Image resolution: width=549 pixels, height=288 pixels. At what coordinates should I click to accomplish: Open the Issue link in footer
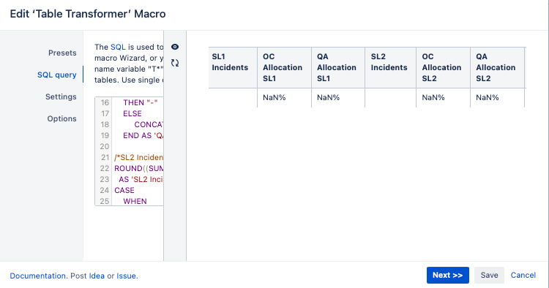pos(126,276)
